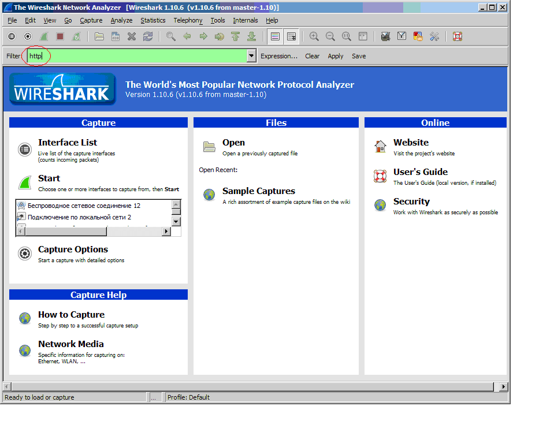Apply the http display filter

coord(335,56)
